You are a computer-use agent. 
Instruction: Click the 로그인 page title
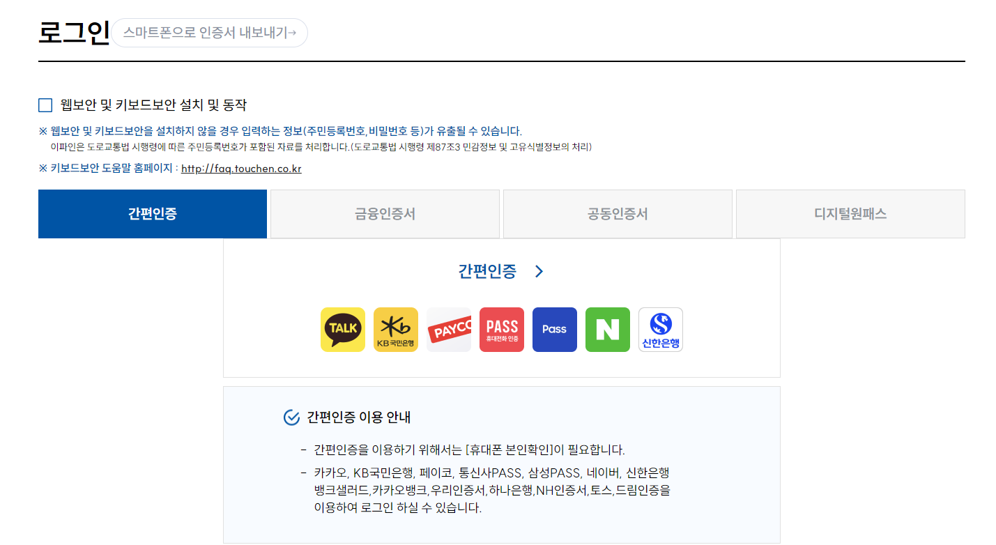[72, 29]
